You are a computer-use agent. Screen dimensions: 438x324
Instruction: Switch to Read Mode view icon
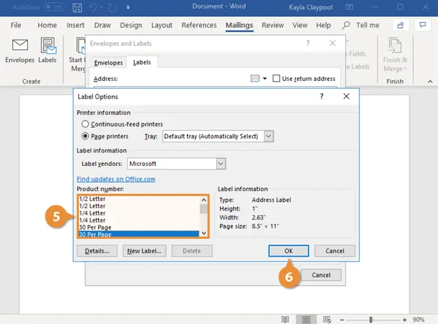click(285, 319)
